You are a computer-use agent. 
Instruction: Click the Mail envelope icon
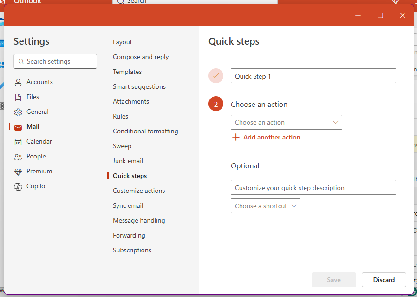[18, 127]
